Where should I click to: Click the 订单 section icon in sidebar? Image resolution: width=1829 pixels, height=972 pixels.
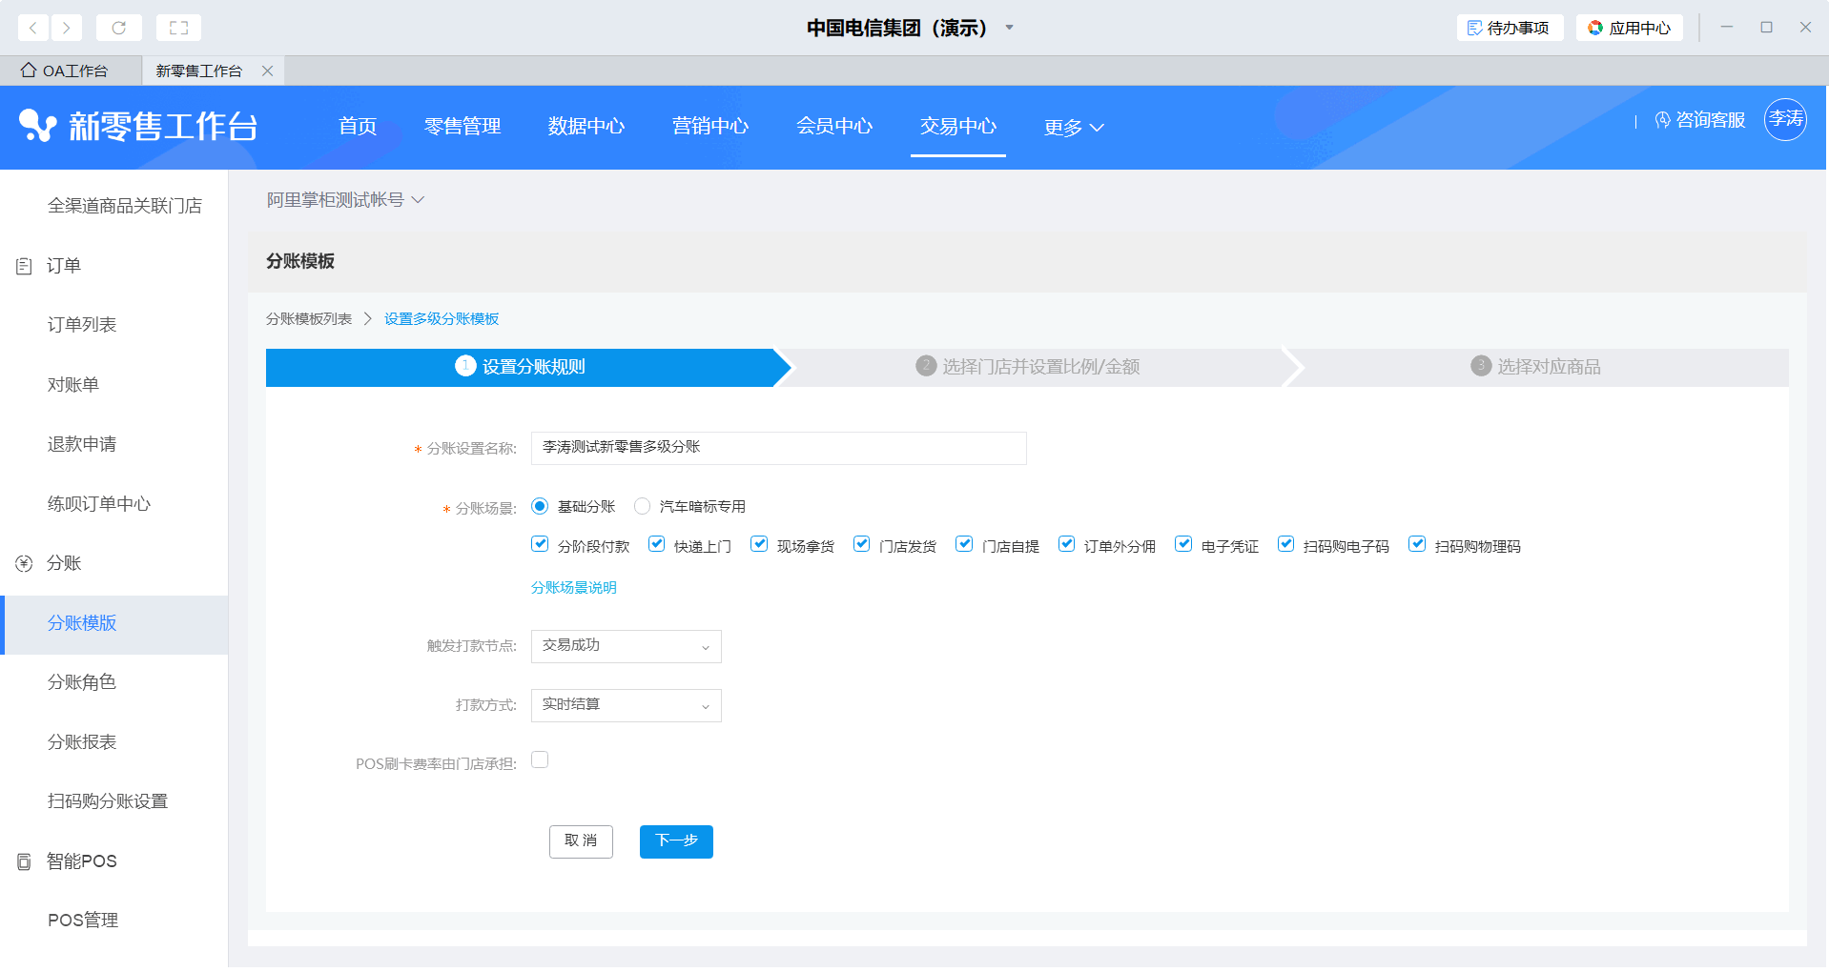(x=24, y=266)
